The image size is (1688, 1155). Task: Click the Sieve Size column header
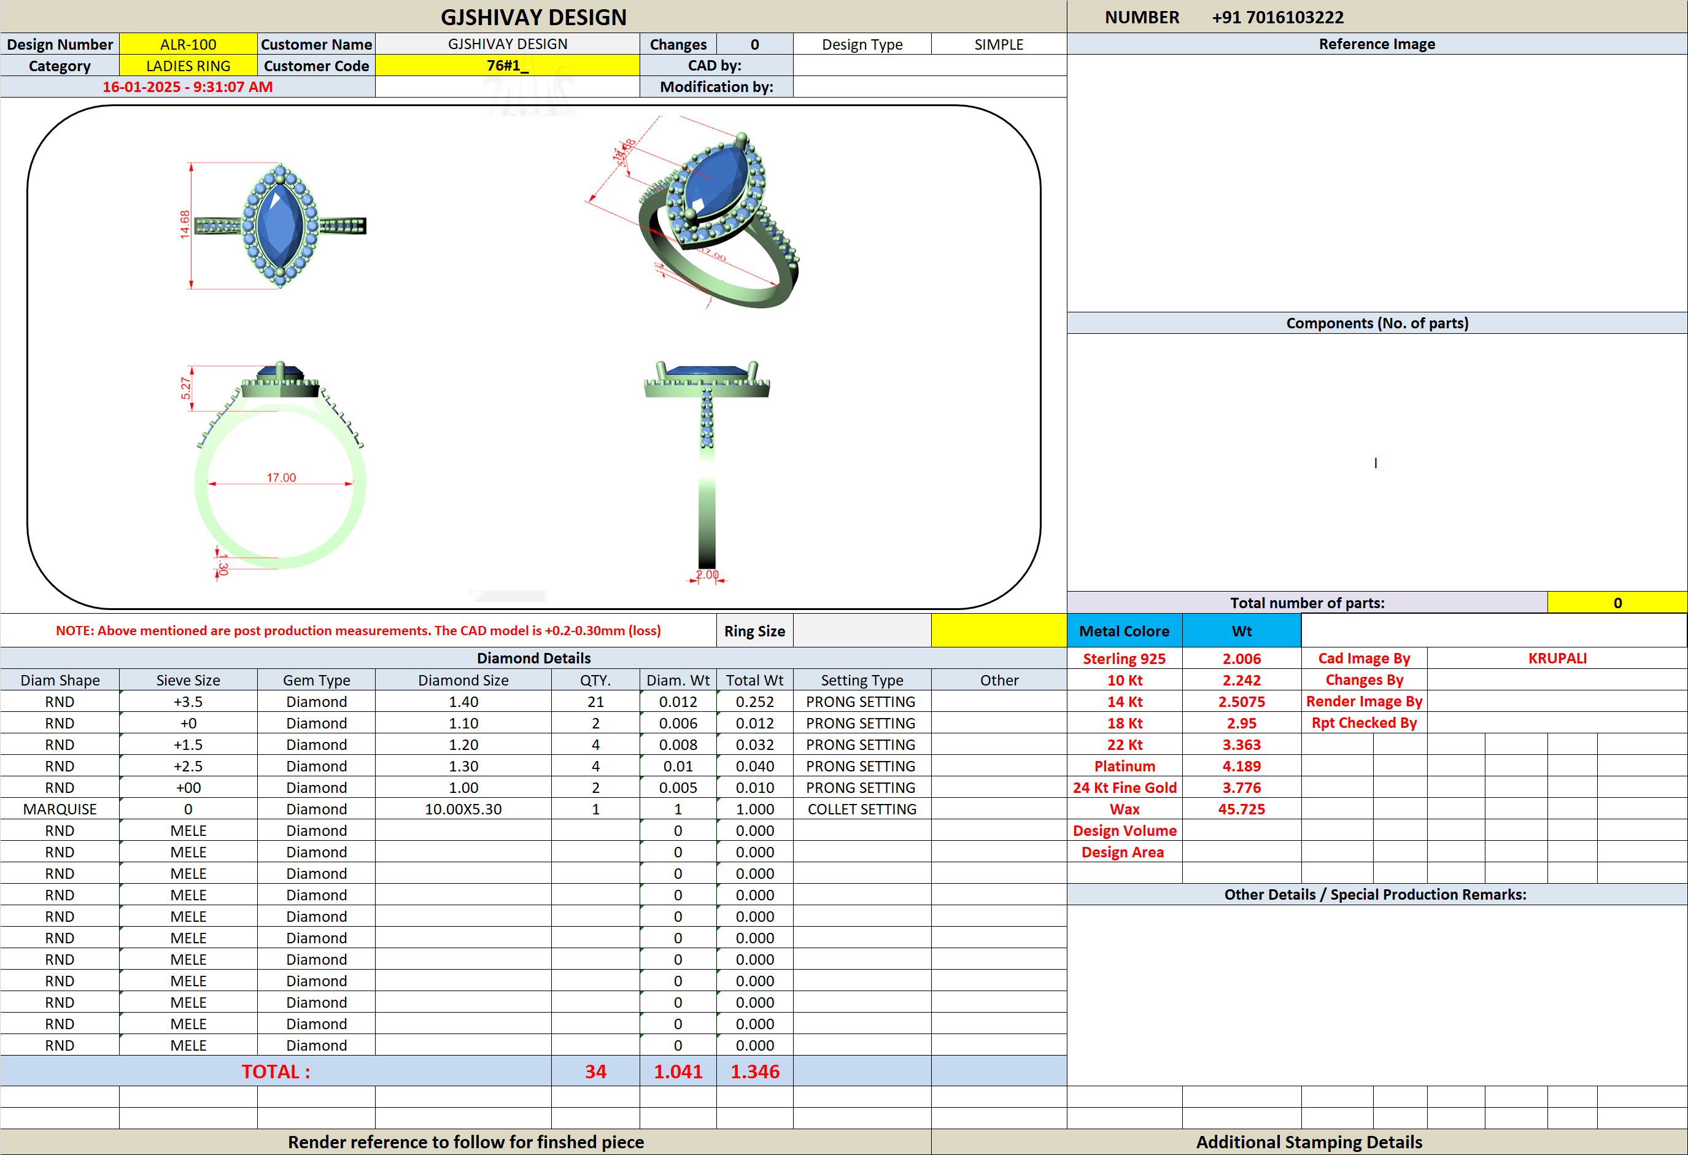coord(188,681)
